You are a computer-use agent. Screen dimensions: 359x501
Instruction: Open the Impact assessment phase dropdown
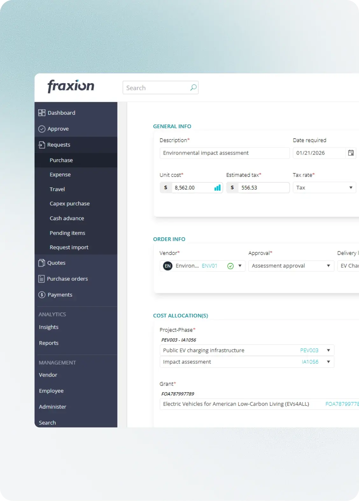pyautogui.click(x=247, y=362)
